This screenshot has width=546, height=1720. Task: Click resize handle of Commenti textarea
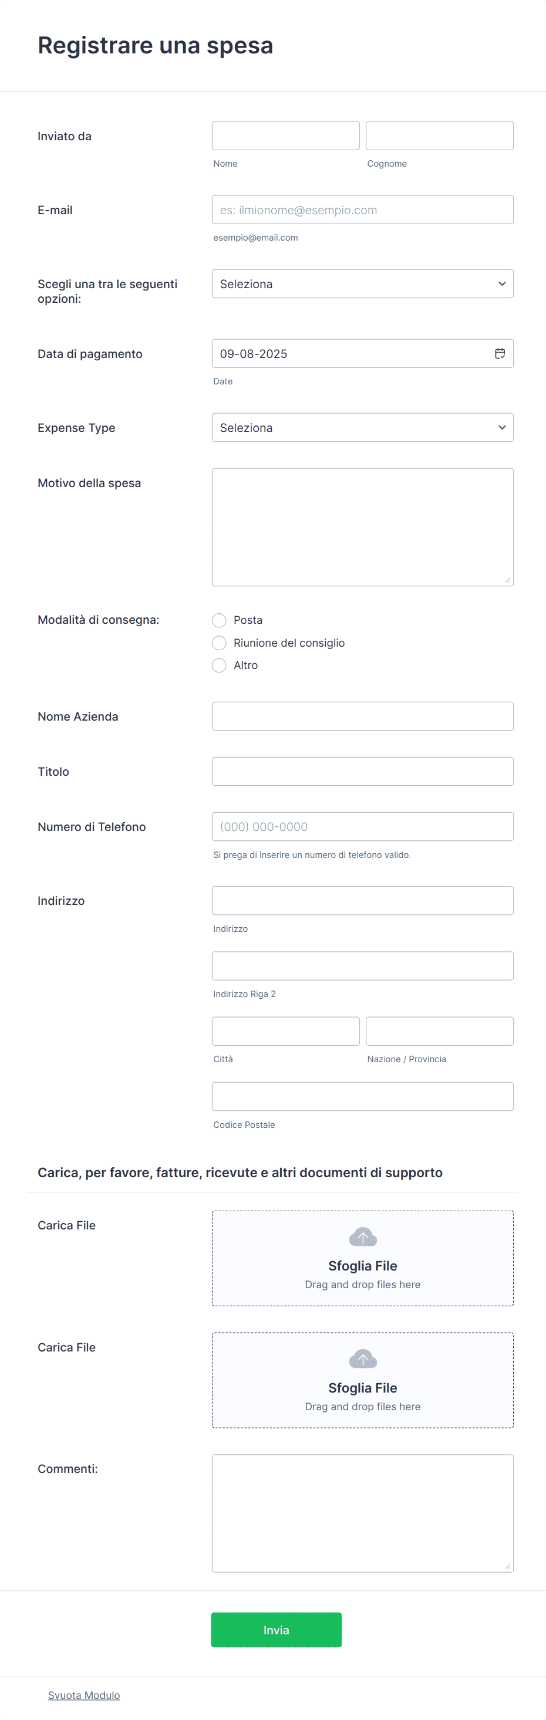(x=508, y=1566)
